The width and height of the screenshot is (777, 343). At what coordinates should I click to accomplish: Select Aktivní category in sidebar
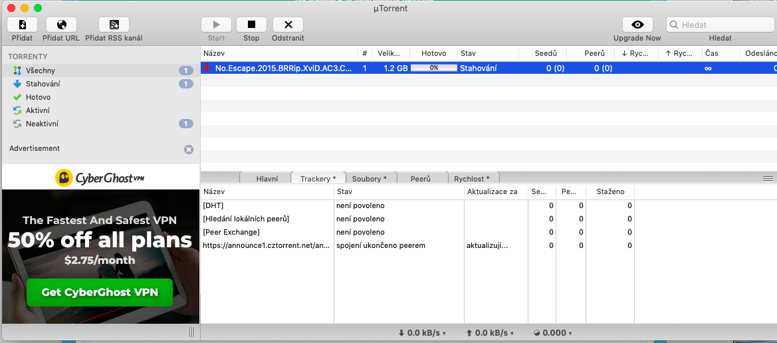point(101,110)
